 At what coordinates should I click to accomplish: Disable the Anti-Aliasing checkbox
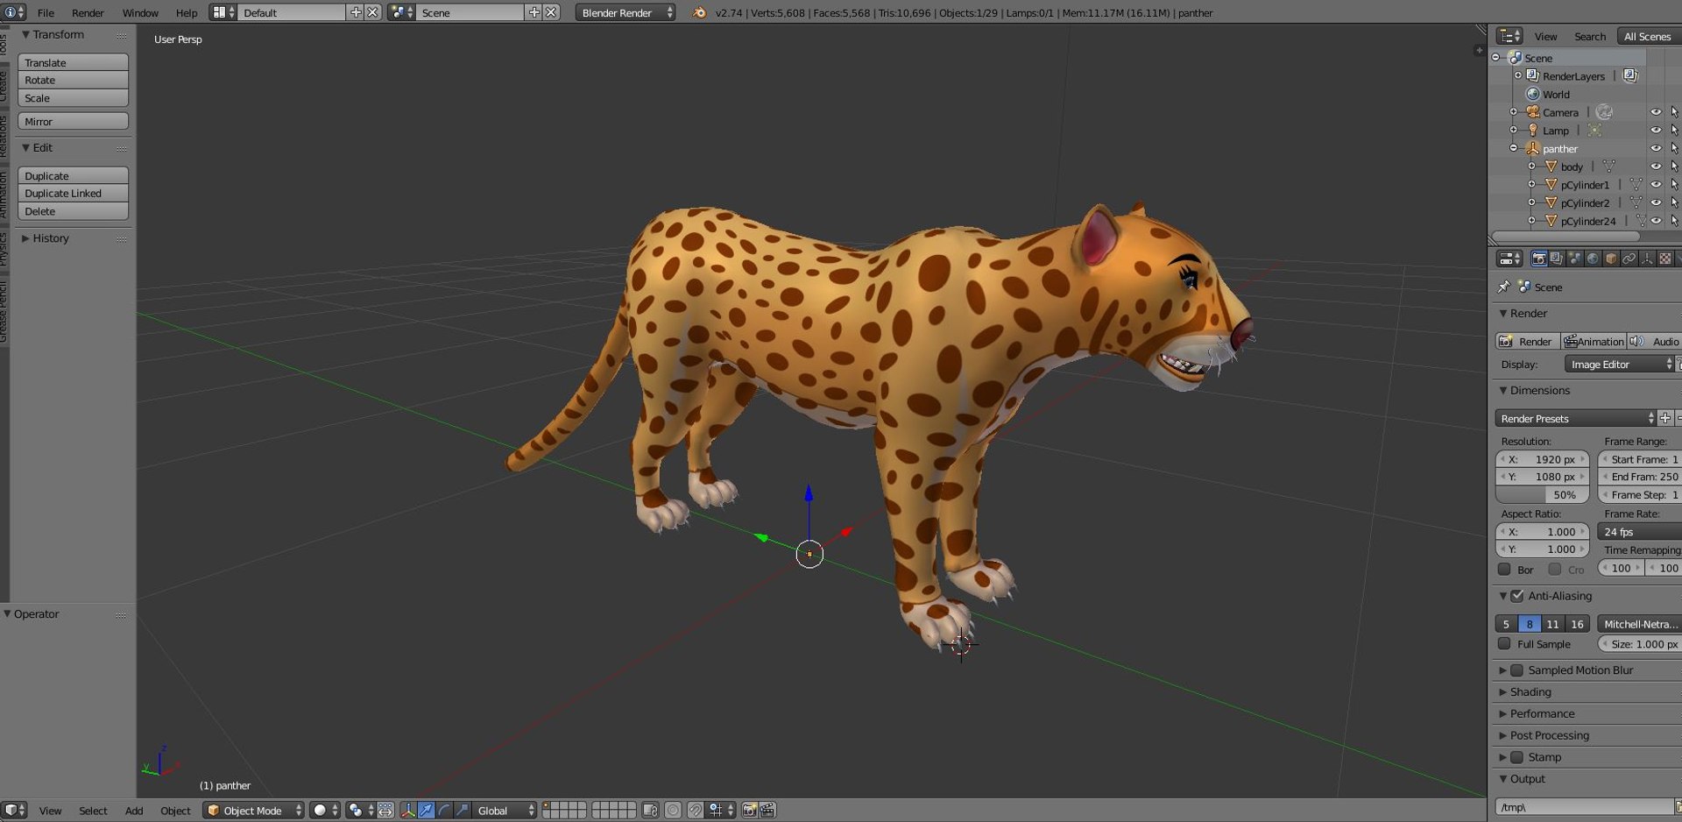coord(1517,596)
